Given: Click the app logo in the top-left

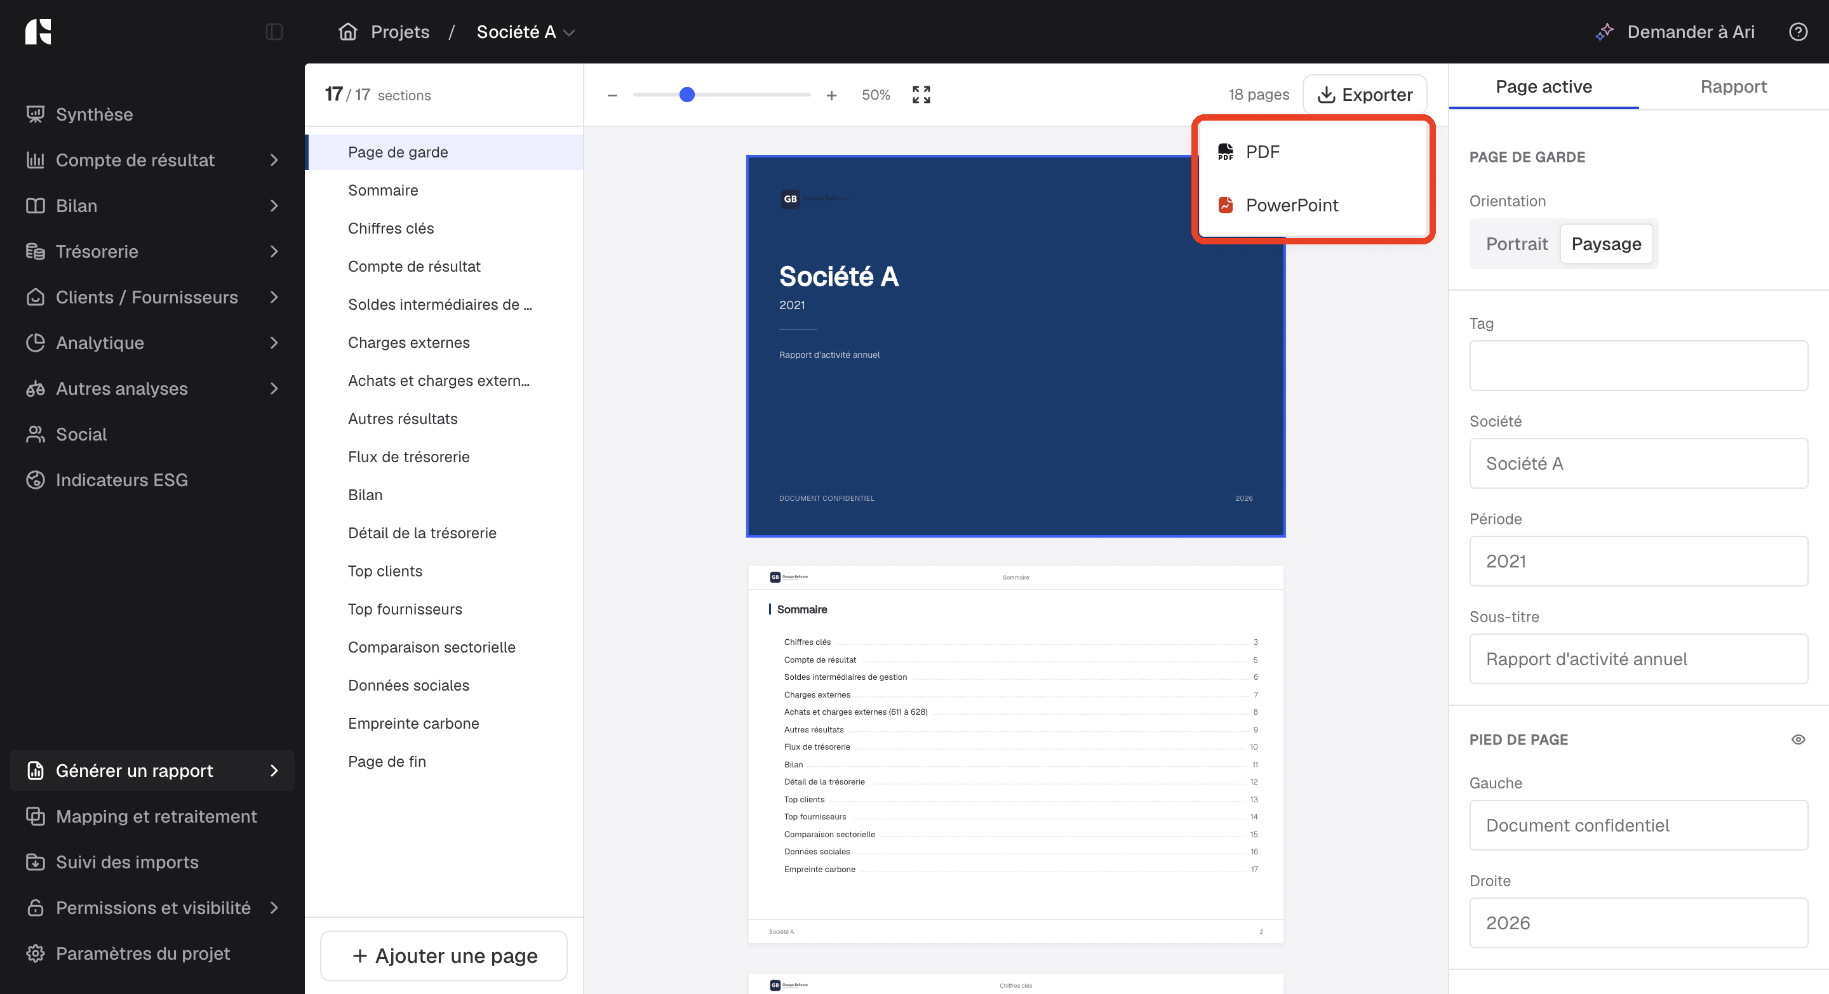Looking at the screenshot, I should click(x=38, y=32).
